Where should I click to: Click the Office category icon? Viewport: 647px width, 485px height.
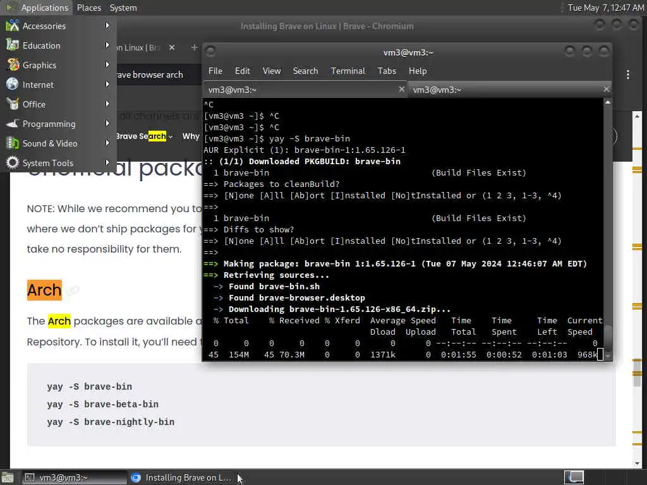(13, 104)
